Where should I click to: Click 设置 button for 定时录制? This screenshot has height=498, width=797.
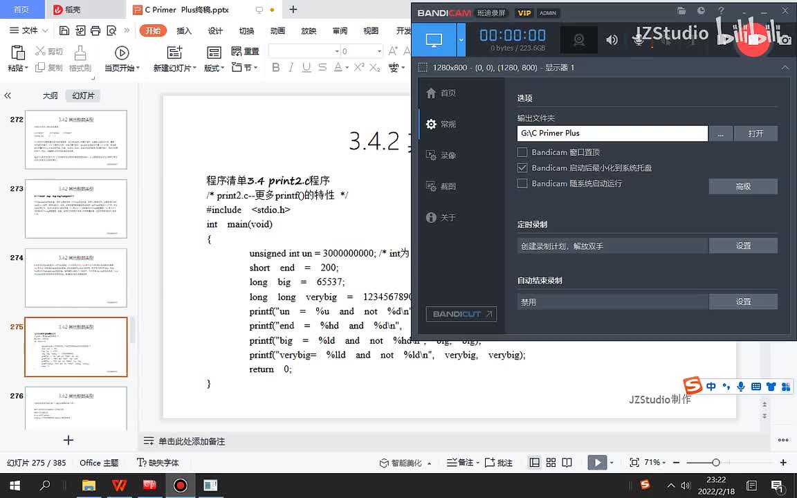click(x=743, y=246)
